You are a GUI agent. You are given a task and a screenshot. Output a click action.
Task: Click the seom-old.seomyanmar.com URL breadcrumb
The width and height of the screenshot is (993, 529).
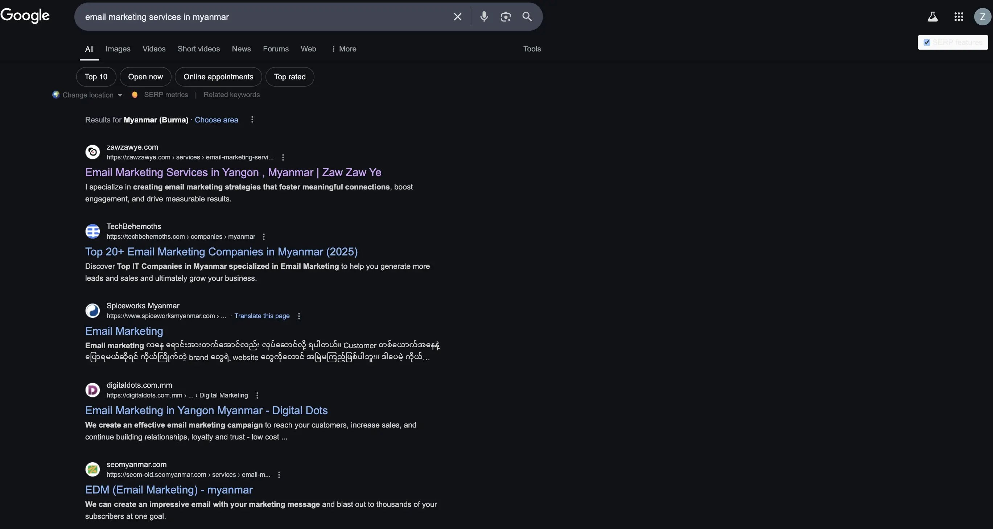[189, 474]
